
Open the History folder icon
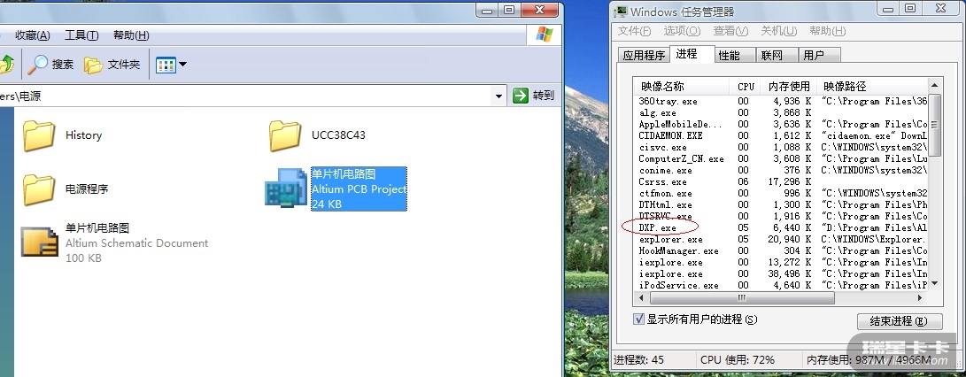click(39, 135)
